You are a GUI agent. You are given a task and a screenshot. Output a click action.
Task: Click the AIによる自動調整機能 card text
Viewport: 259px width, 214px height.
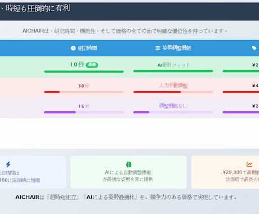coord(128,172)
